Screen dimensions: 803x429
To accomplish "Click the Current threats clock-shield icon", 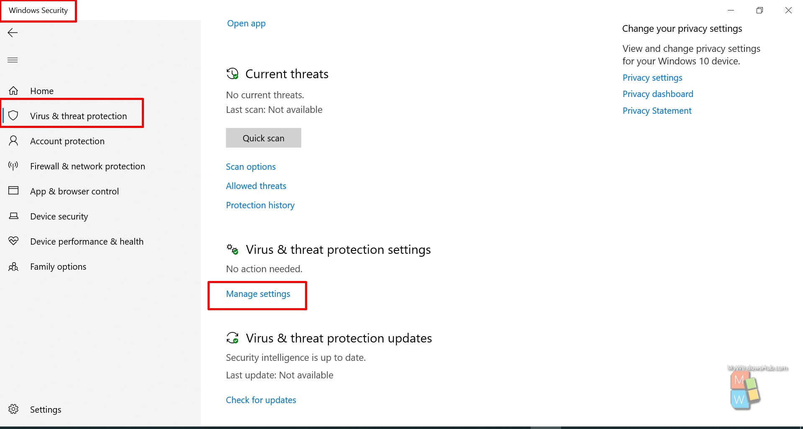I will 233,74.
